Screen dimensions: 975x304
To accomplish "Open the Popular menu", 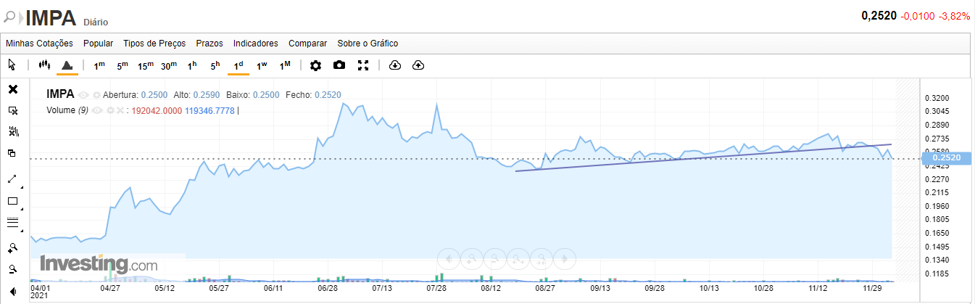I will click(99, 44).
